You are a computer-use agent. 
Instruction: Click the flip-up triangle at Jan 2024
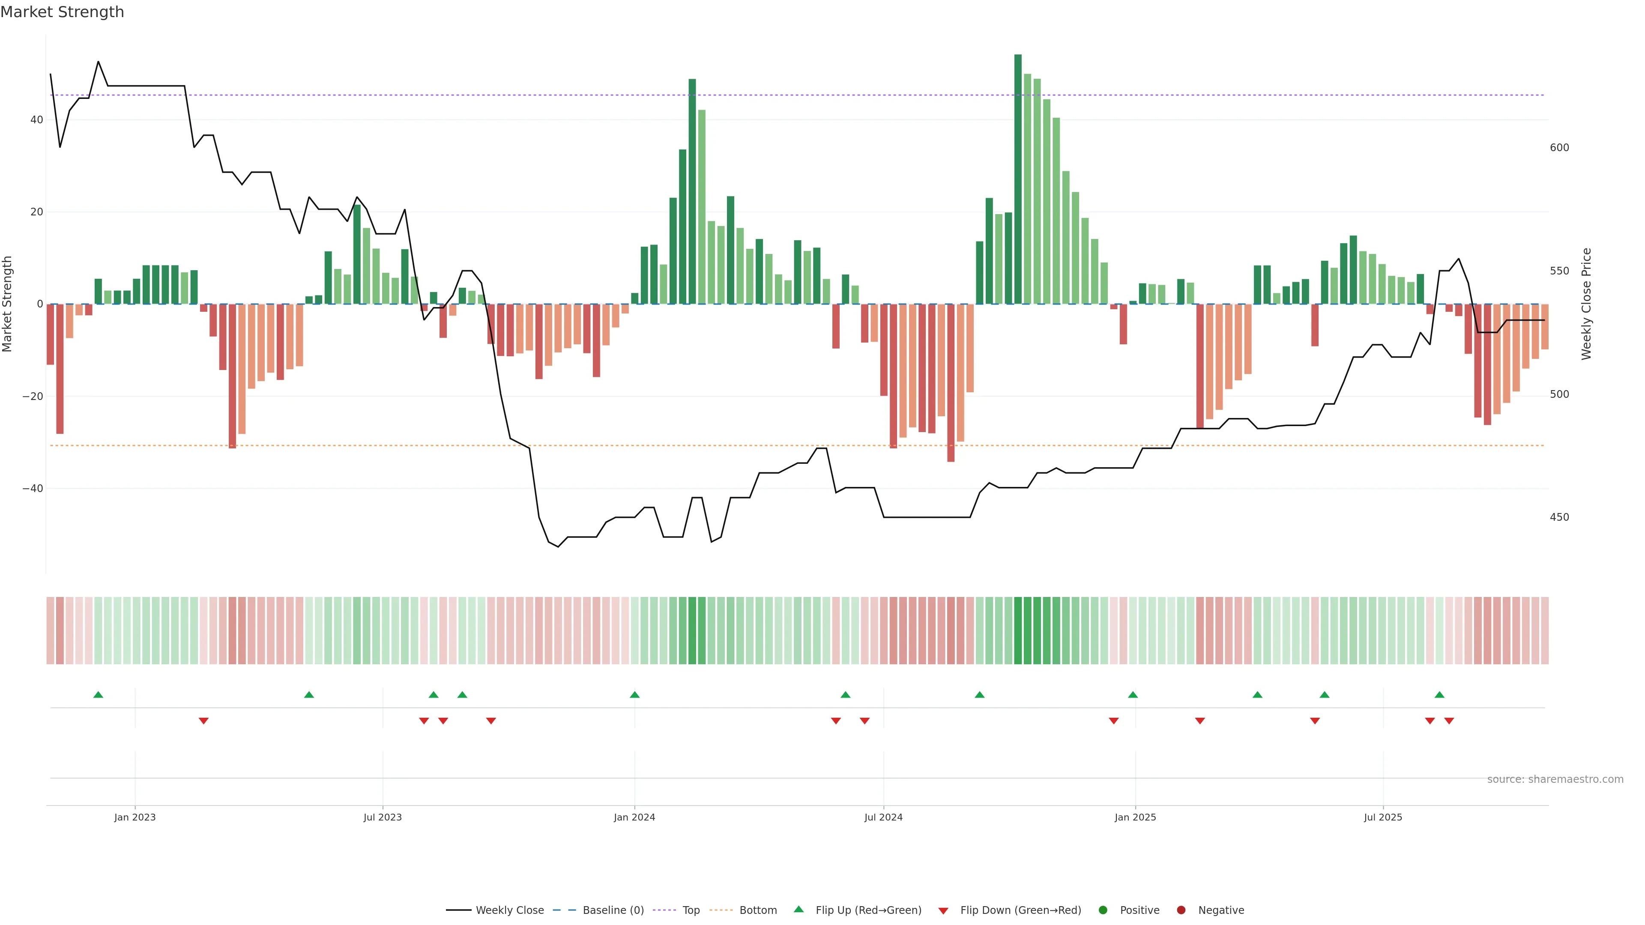[x=635, y=695]
